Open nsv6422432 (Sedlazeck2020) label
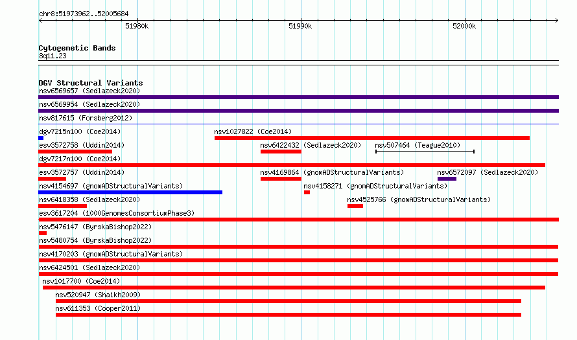 [311, 145]
